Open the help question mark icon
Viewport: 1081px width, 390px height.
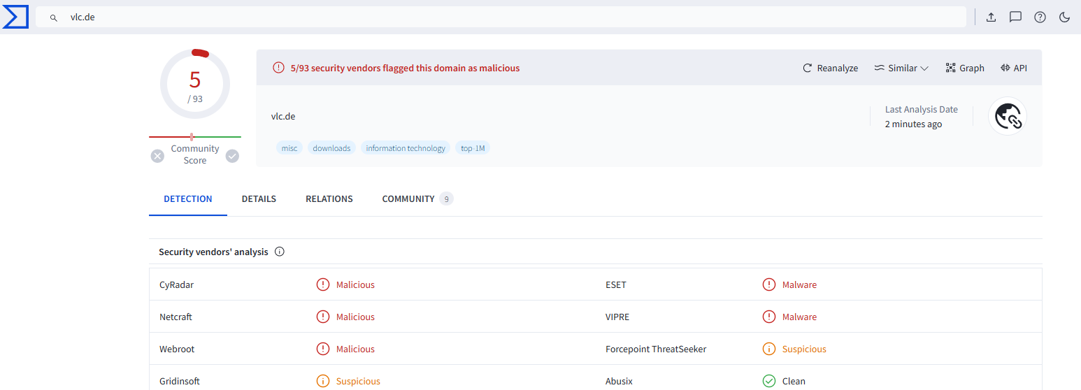point(1040,17)
